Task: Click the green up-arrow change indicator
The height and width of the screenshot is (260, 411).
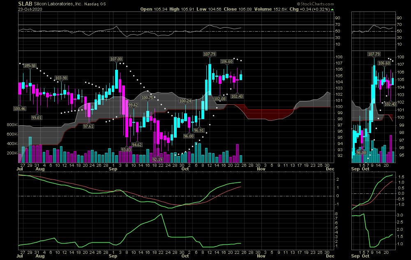Action: (x=332, y=9)
